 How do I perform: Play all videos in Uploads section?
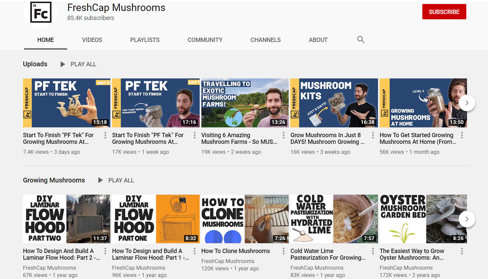coord(79,64)
